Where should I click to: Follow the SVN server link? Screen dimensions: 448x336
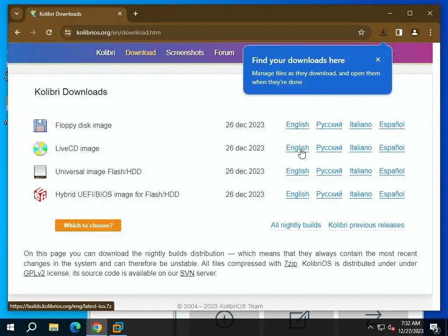[x=187, y=273]
